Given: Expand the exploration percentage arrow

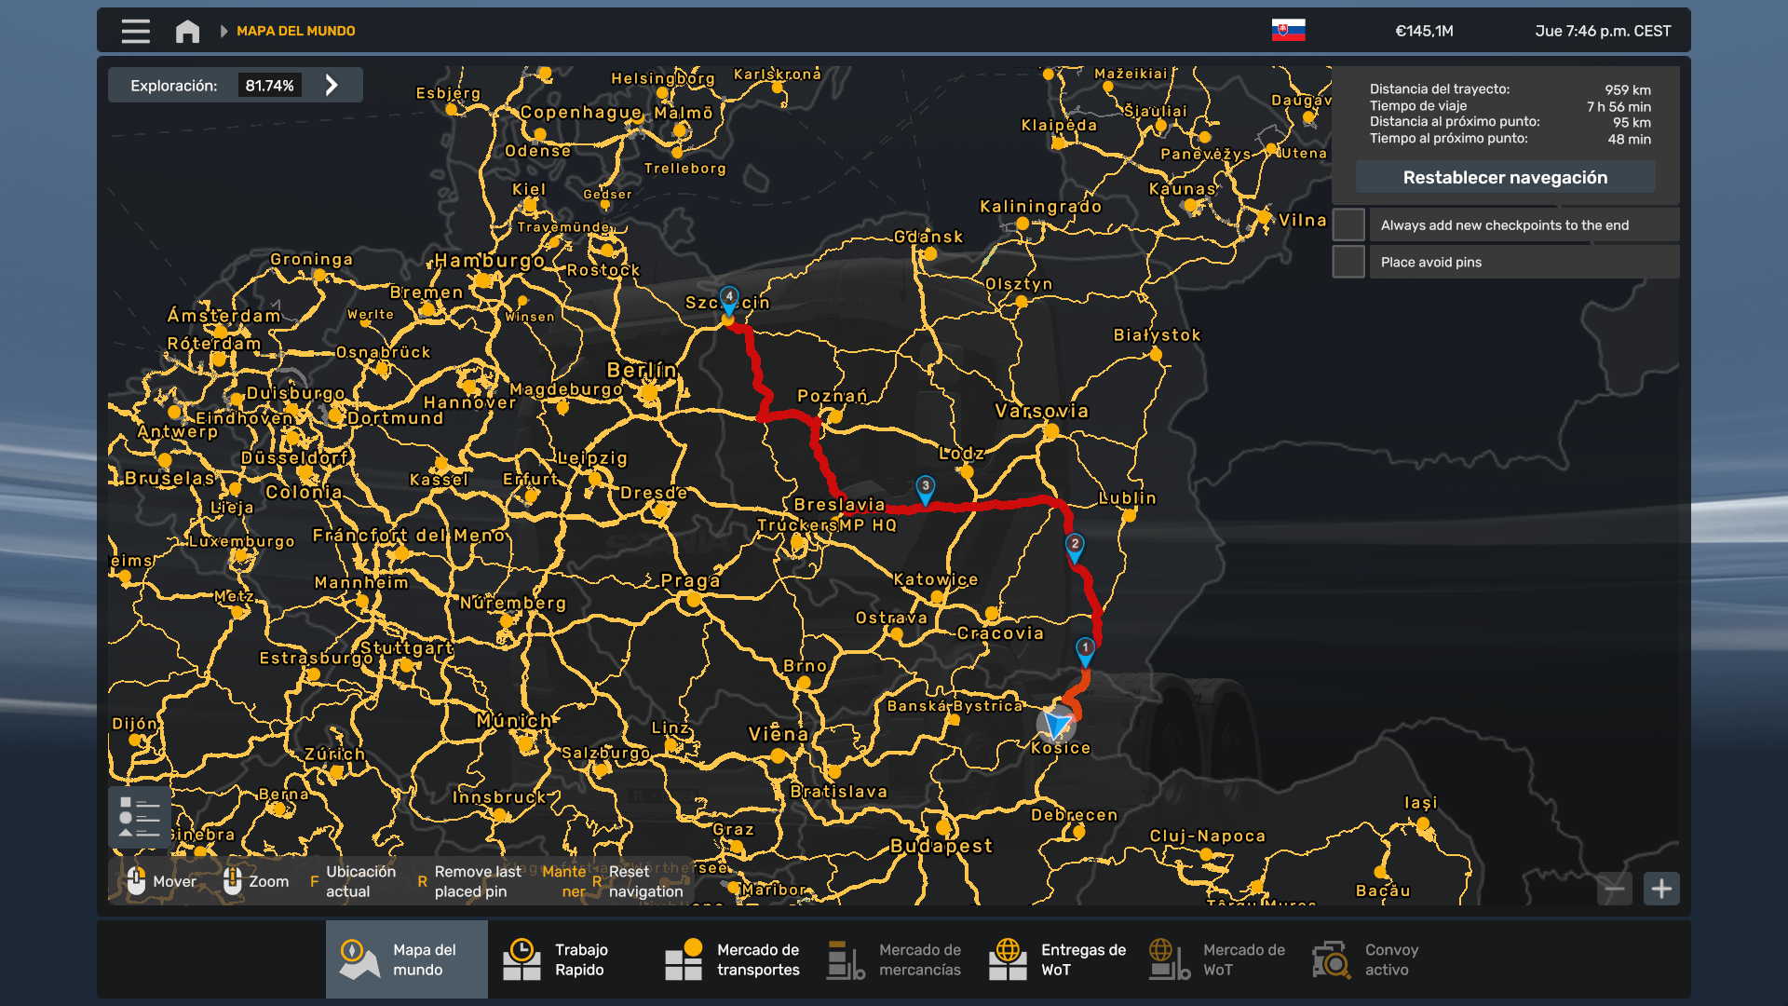Looking at the screenshot, I should coord(332,86).
